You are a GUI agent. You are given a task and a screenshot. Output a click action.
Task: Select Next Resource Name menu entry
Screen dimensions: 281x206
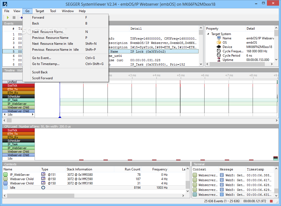coord(66,32)
